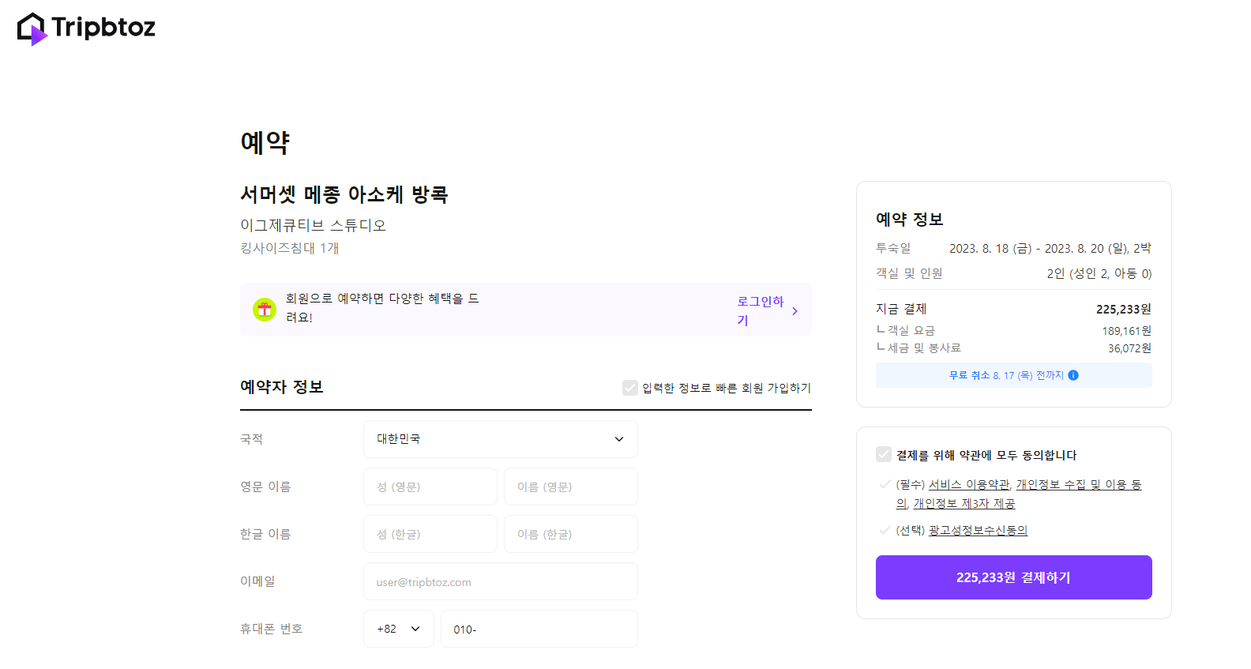This screenshot has width=1251, height=669.
Task: Tick the (선택) 광고성정보수신동의 checkmark
Action: tap(885, 530)
